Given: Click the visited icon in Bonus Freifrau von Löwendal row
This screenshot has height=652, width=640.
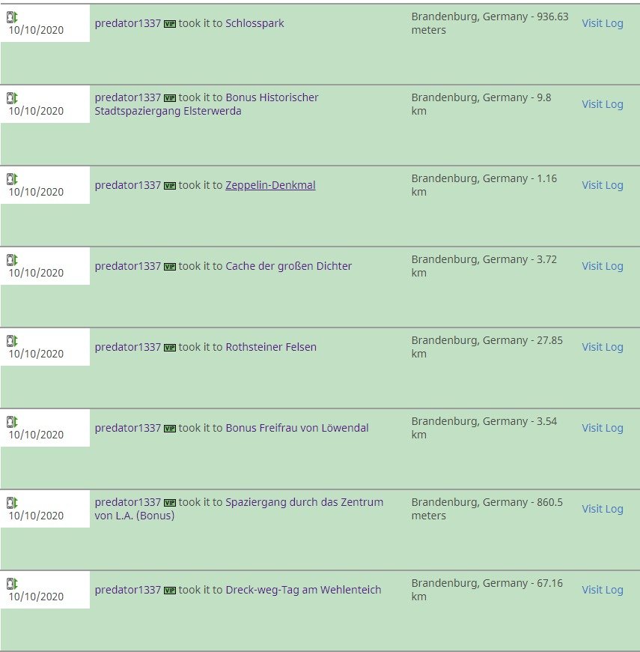Looking at the screenshot, I should (12, 422).
